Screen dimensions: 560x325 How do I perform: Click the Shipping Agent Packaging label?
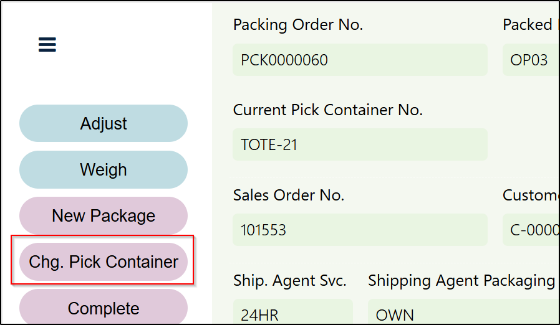pos(461,280)
